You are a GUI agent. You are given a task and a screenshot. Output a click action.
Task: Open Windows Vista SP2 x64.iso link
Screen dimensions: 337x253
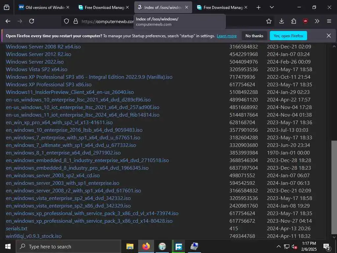click(x=37, y=69)
